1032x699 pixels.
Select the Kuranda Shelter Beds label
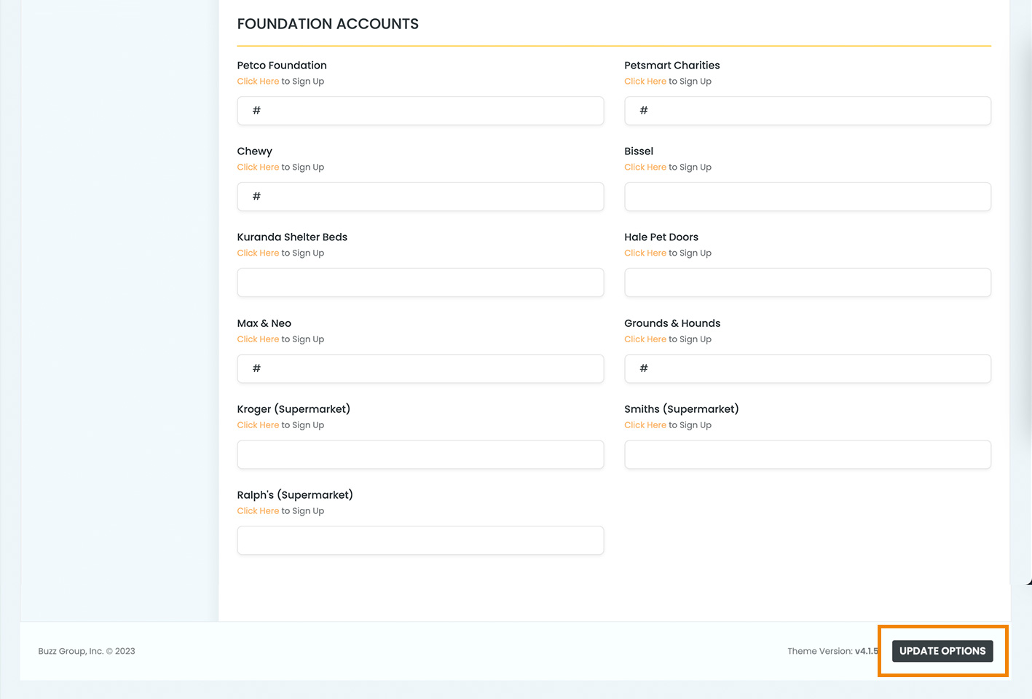(292, 237)
